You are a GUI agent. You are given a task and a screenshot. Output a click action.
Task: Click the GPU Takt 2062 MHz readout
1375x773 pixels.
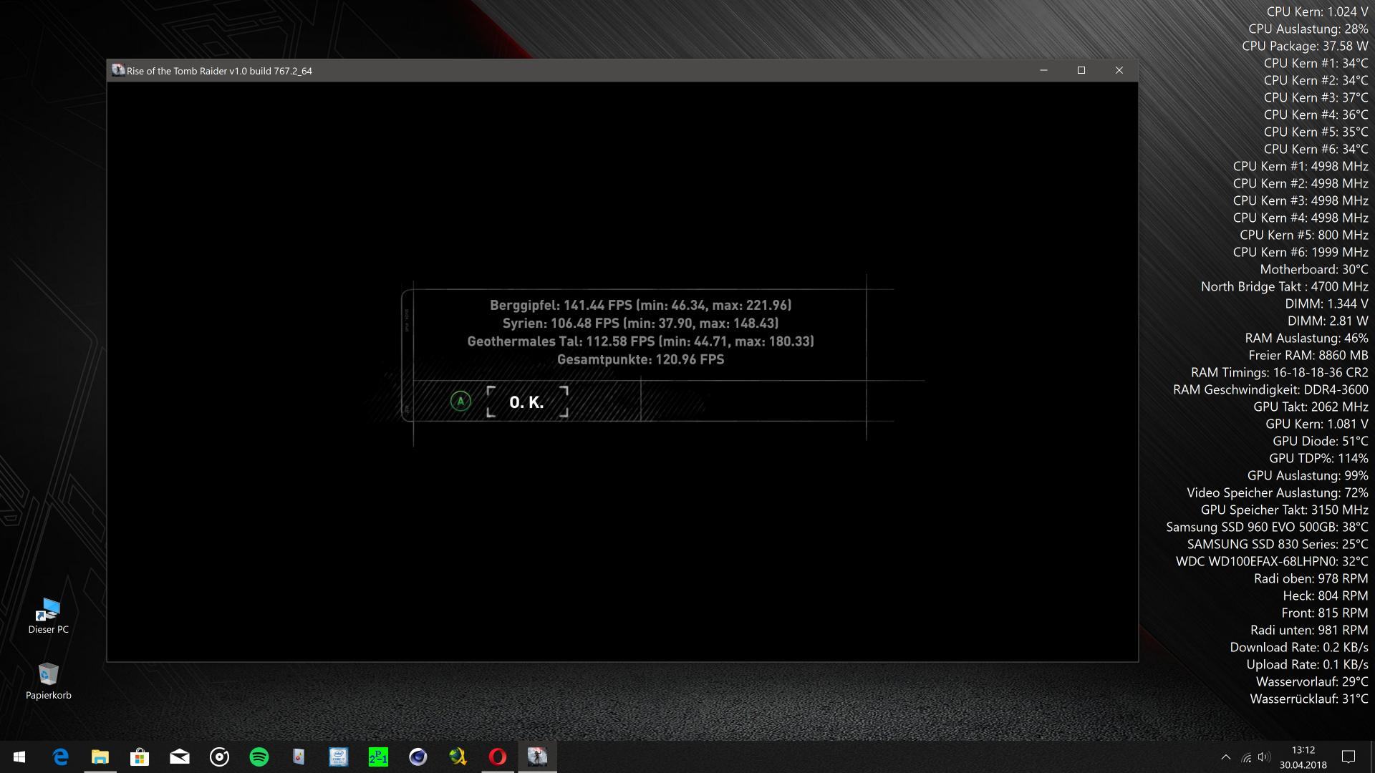pos(1311,407)
